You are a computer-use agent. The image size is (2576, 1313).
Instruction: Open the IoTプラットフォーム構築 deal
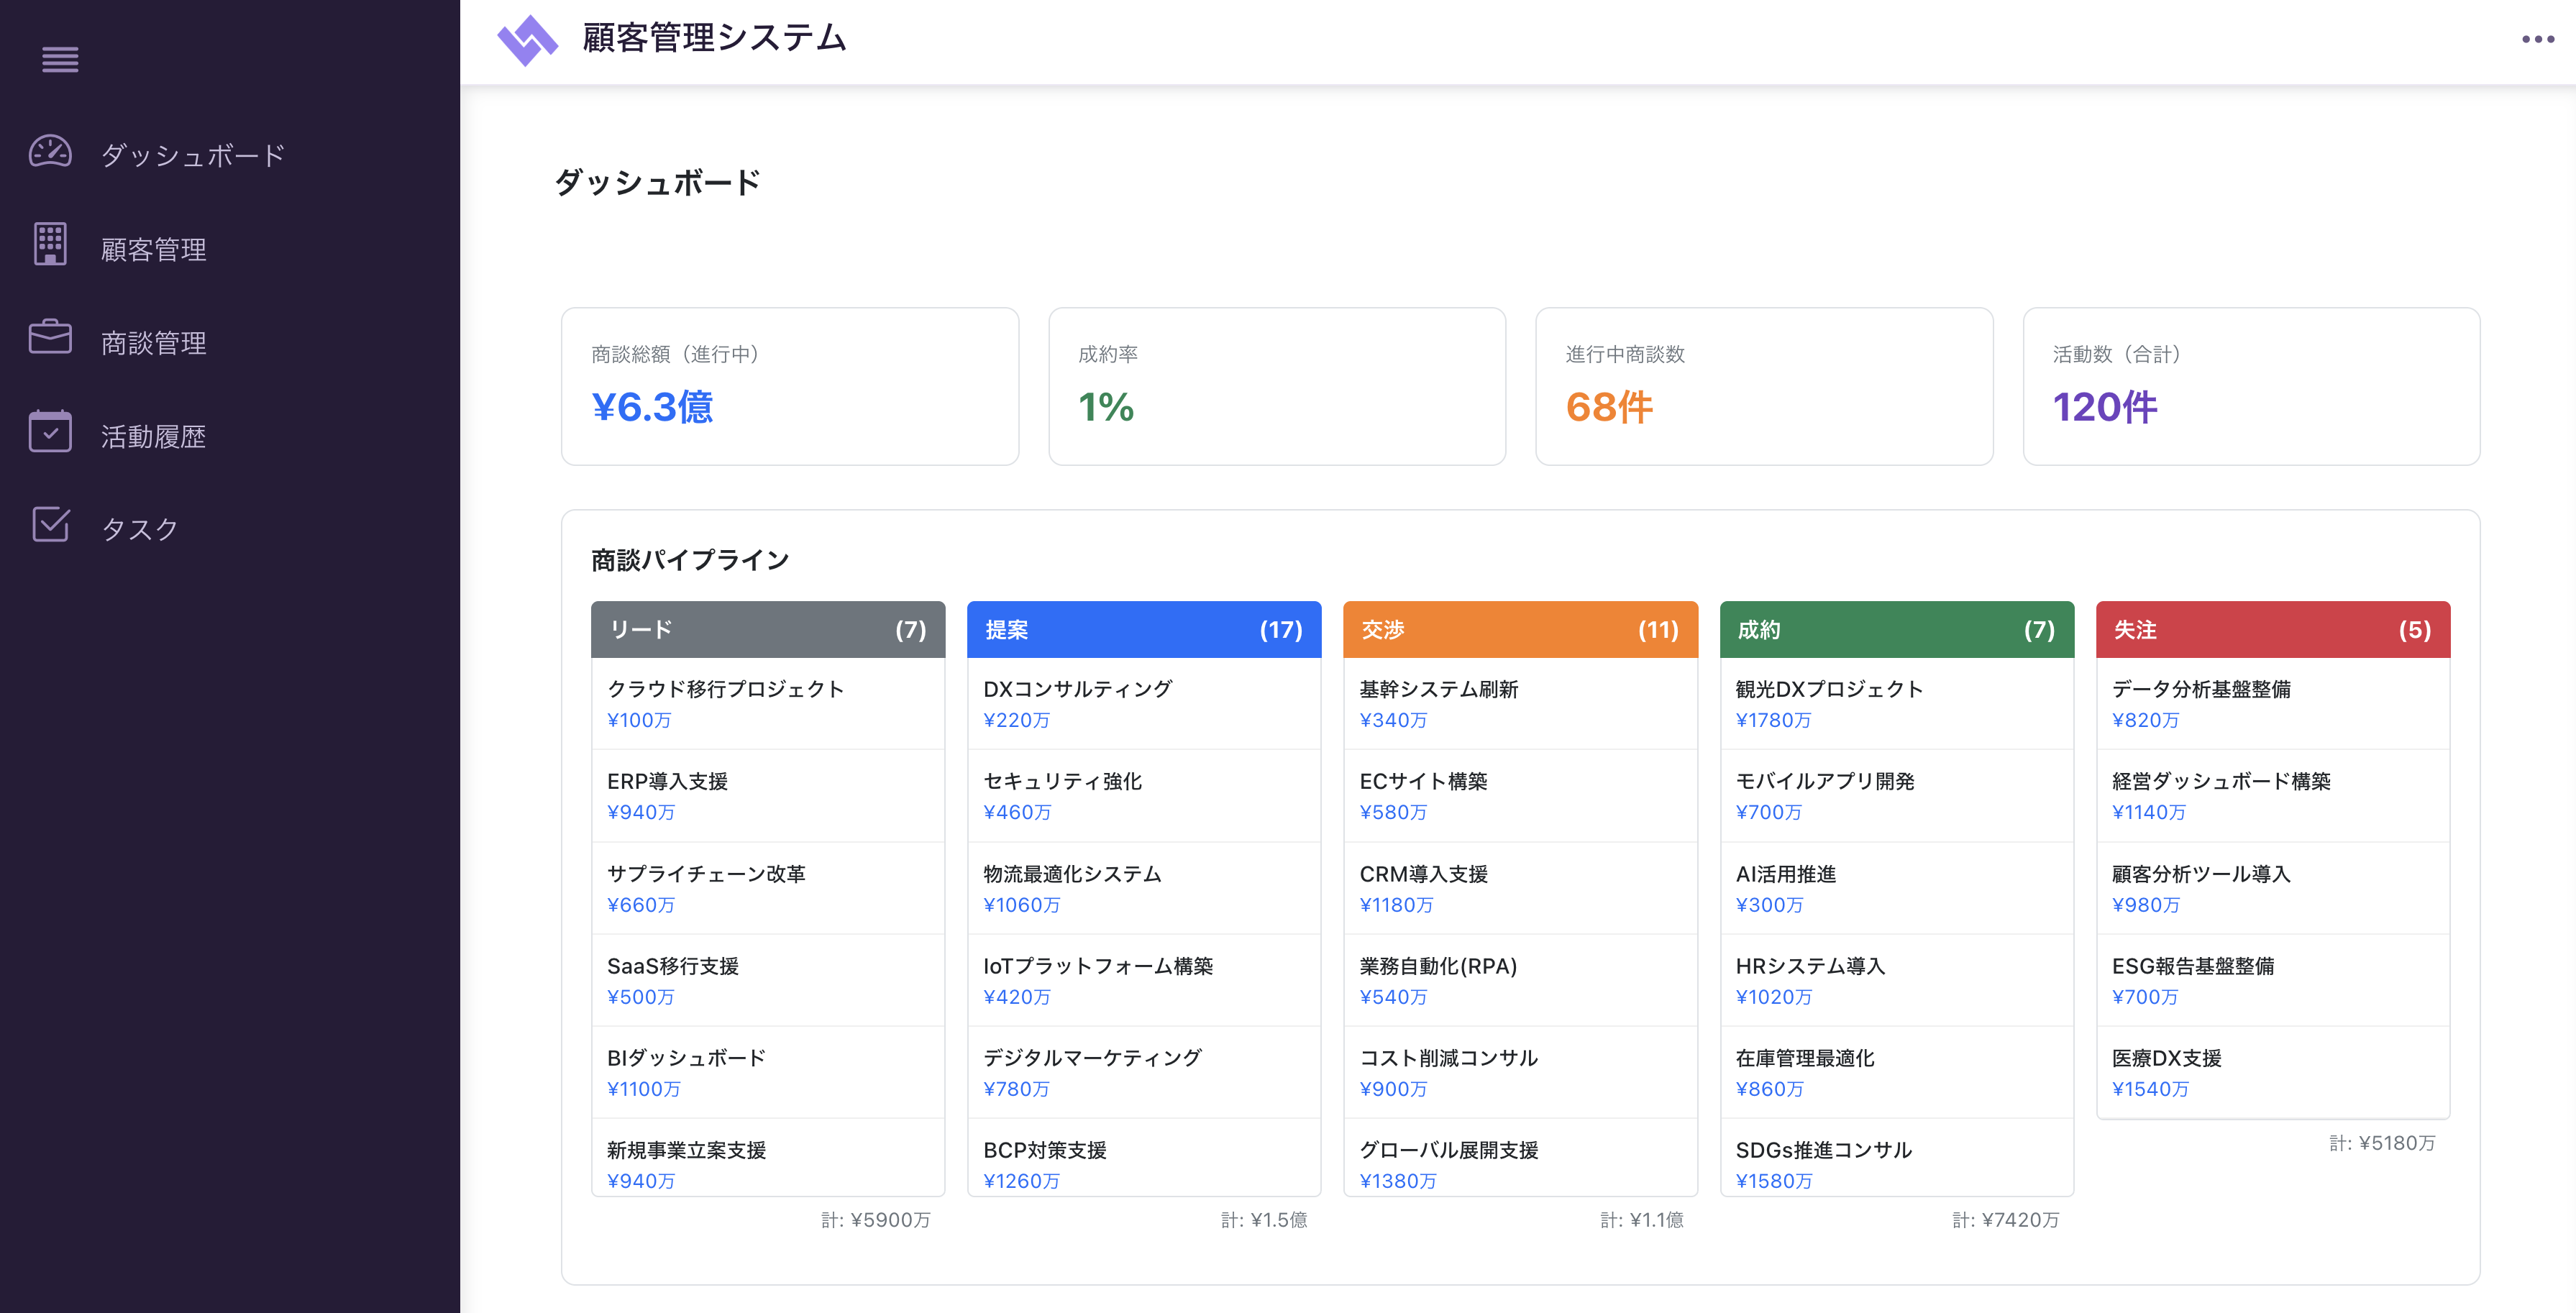(x=1144, y=980)
